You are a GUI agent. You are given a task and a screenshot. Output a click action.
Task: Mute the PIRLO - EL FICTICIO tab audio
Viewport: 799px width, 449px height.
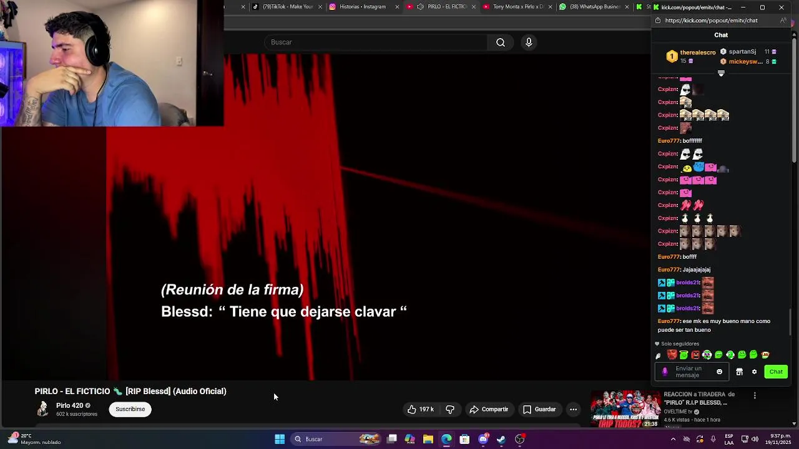click(420, 7)
